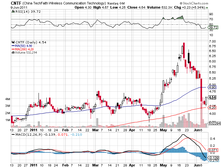The image size is (221, 168).
Task: Click the MA(50) price tag 4.90
Action: 212,87
